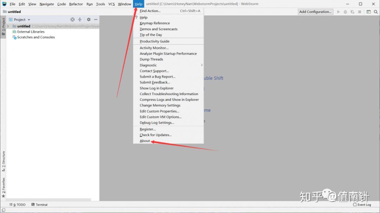Choose Dump Threads
380x213 pixels.
[x=169, y=59]
